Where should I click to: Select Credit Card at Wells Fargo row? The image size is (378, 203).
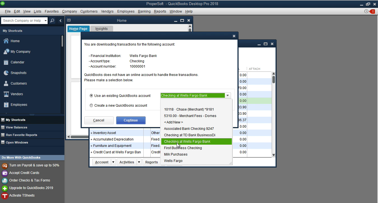pyautogui.click(x=116, y=152)
